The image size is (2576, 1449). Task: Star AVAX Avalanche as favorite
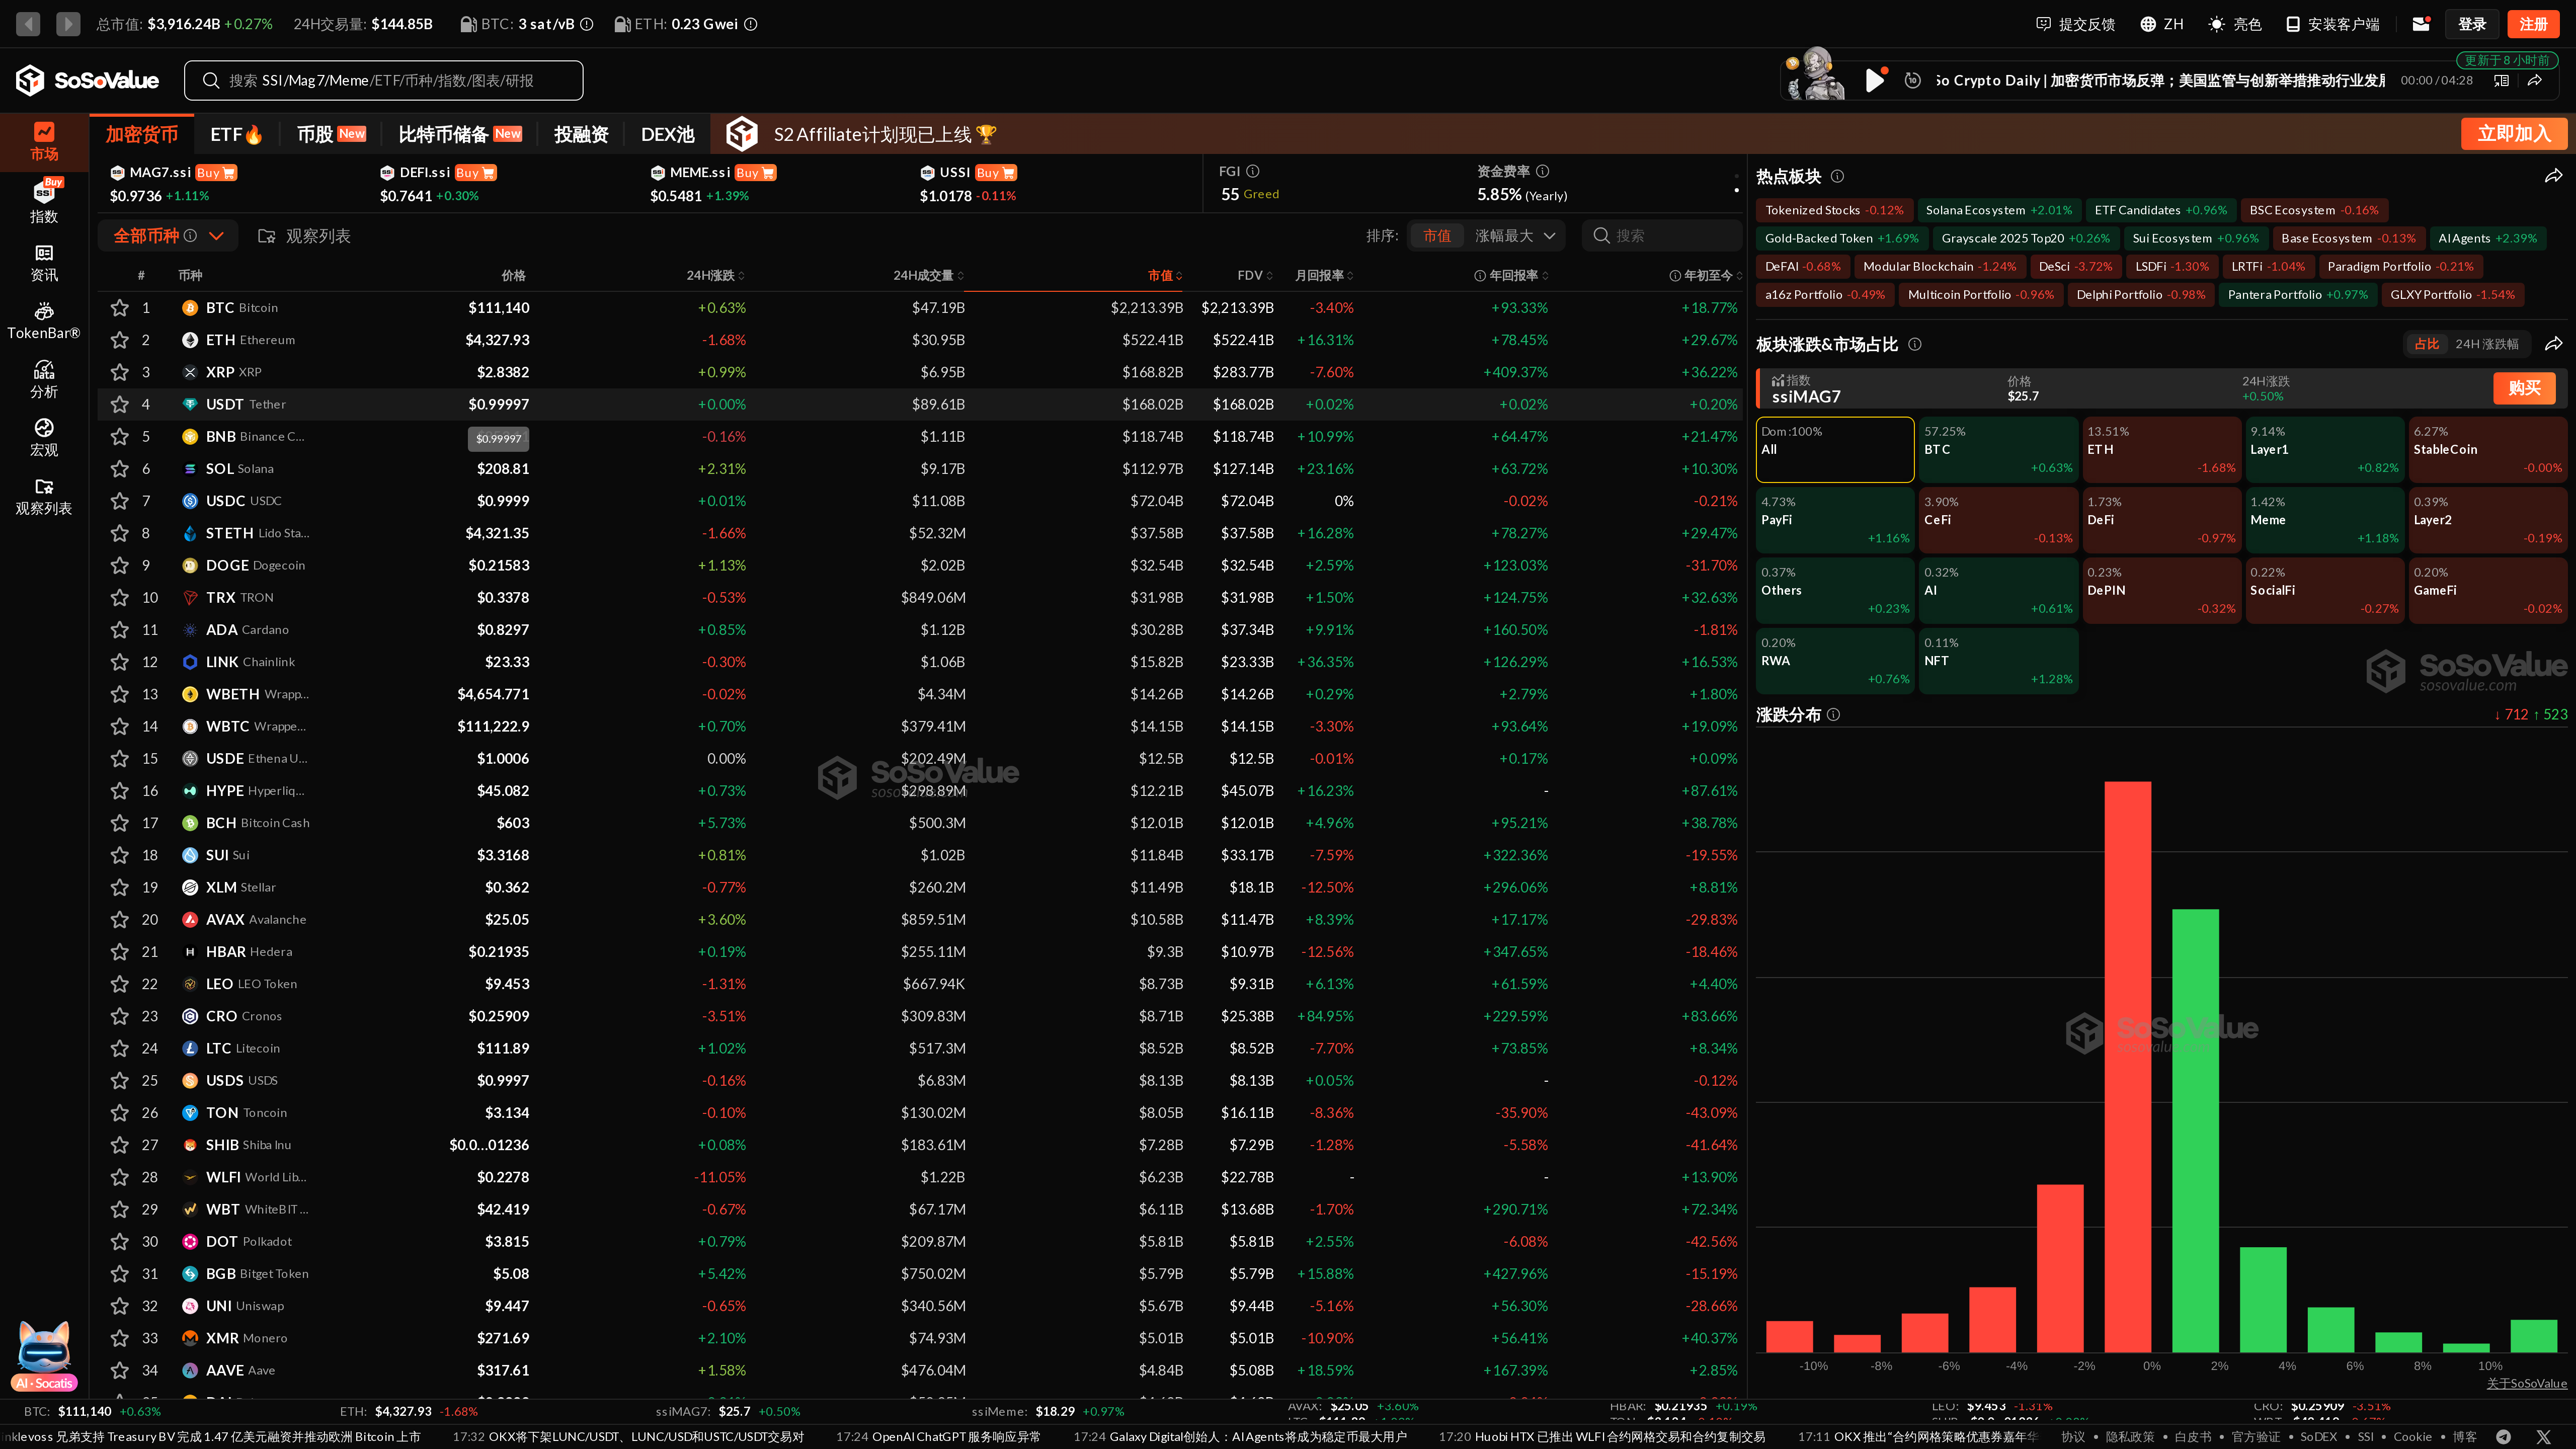pos(119,919)
